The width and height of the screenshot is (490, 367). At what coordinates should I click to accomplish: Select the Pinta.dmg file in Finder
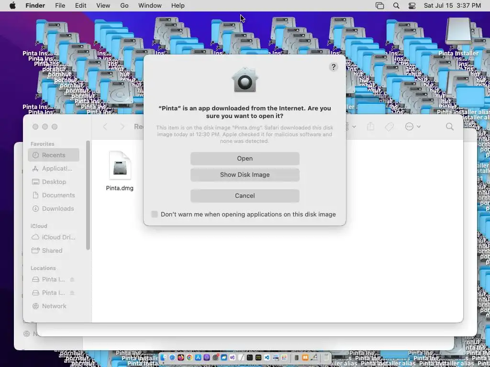coord(120,171)
